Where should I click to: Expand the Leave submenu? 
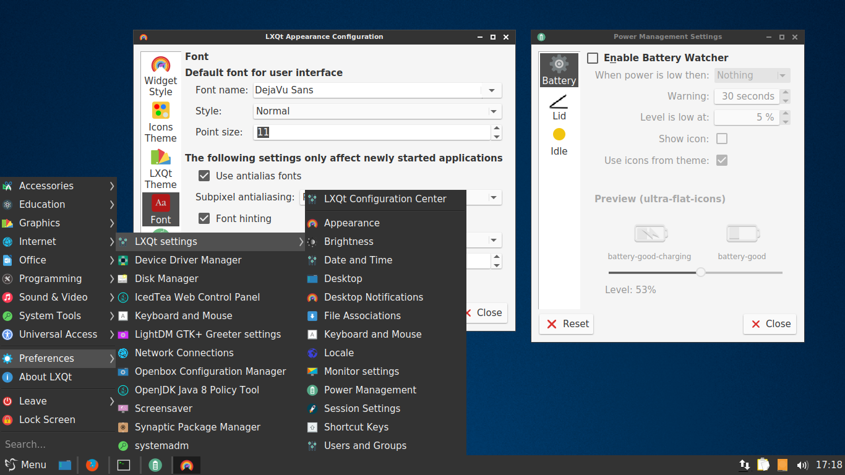point(58,401)
